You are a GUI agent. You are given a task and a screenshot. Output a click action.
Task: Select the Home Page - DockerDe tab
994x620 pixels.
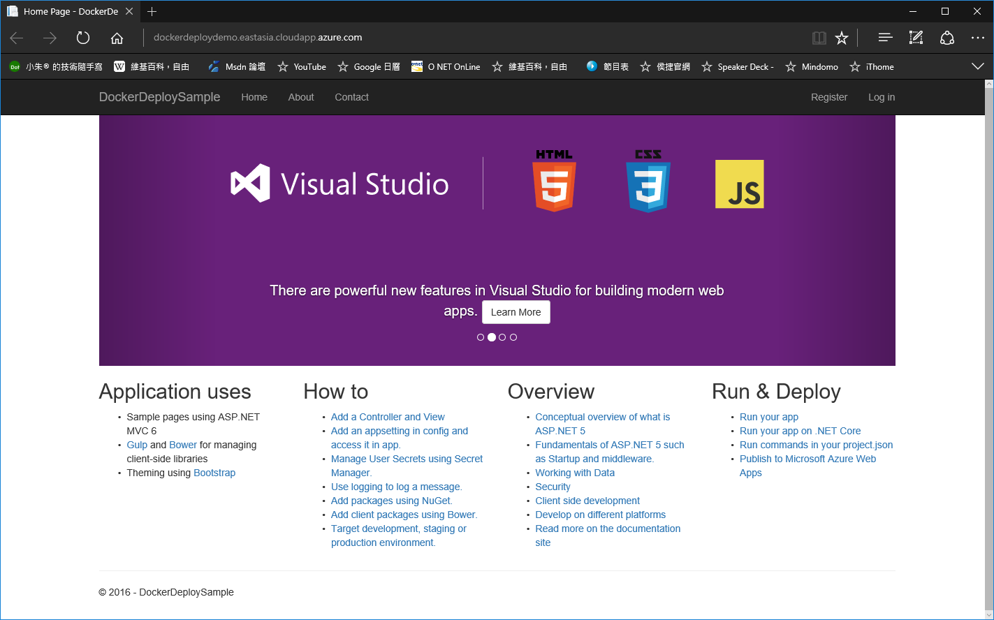click(x=70, y=11)
